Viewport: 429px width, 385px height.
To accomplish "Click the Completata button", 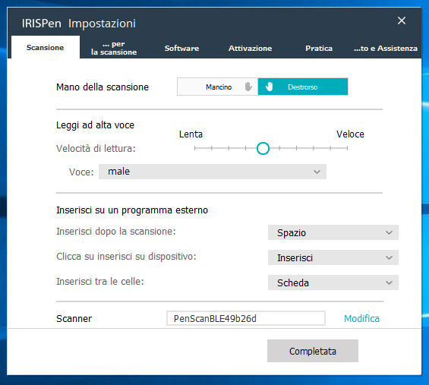I will click(x=312, y=351).
